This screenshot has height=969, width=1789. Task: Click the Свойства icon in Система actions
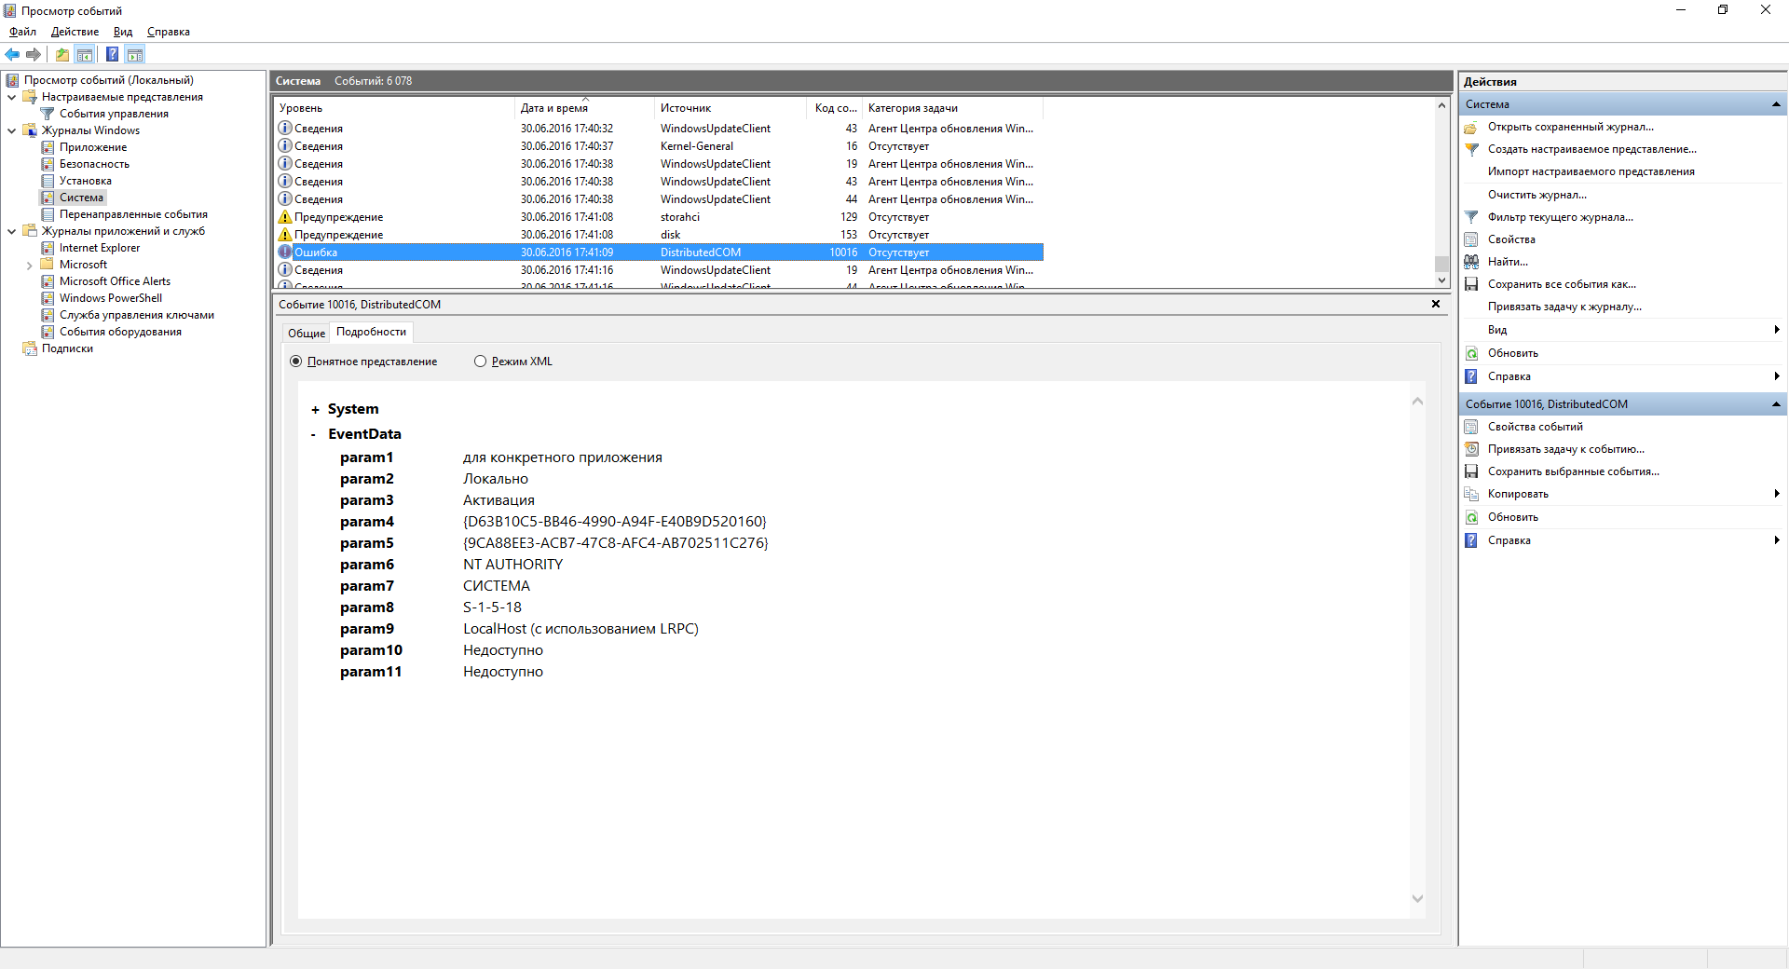point(1471,239)
